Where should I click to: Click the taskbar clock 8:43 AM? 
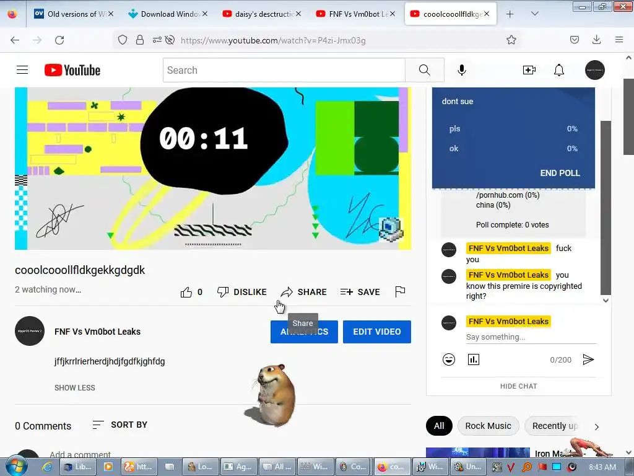click(x=602, y=467)
